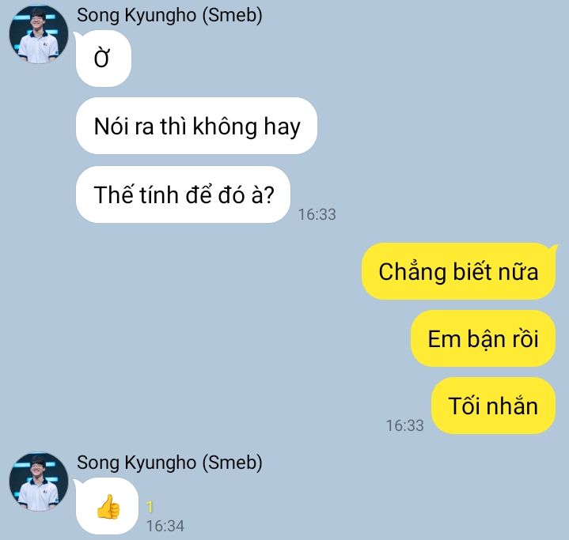The height and width of the screenshot is (540, 569).
Task: Tap the 16:33 timestamp beside "Tối nhắn"
Action: point(404,425)
